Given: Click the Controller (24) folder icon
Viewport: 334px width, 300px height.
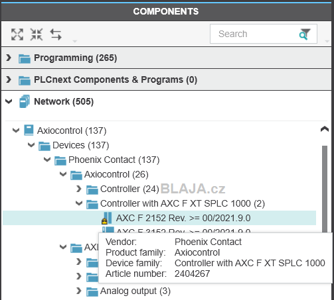Looking at the screenshot, I should click(92, 190).
